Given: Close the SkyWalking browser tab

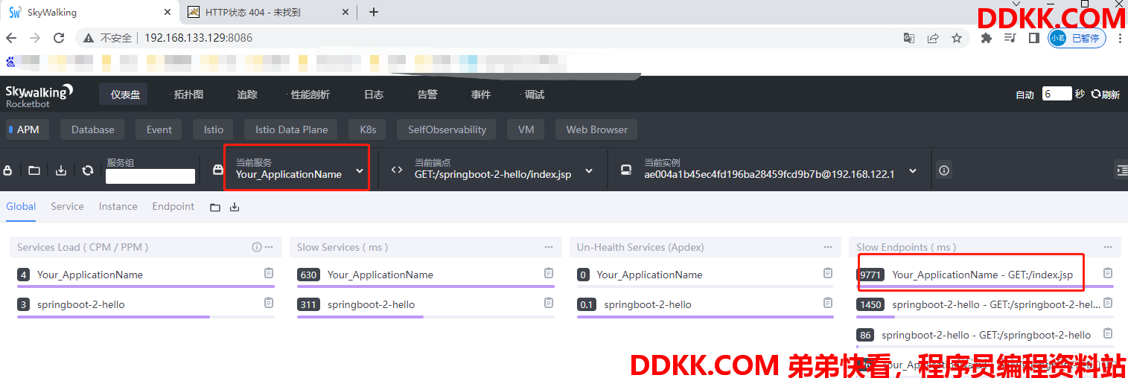Looking at the screenshot, I should point(167,12).
